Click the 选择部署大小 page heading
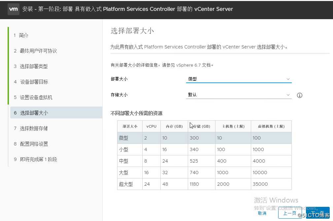This screenshot has height=221, width=333. pyautogui.click(x=132, y=31)
